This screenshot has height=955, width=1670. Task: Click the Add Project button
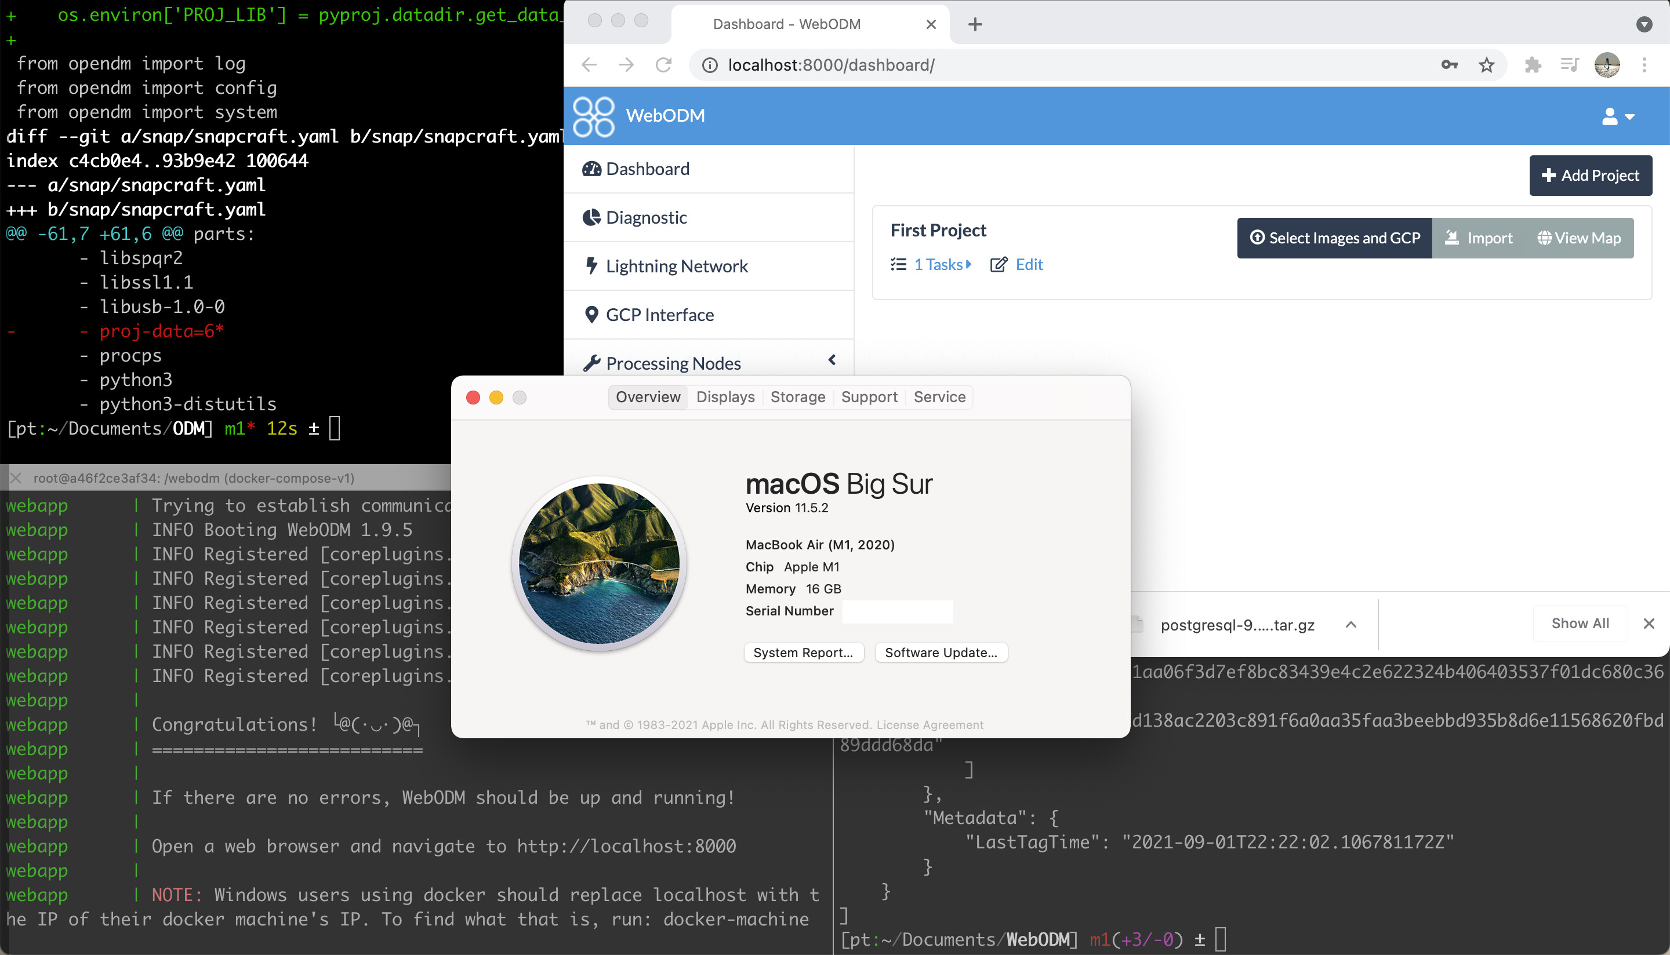click(x=1591, y=175)
